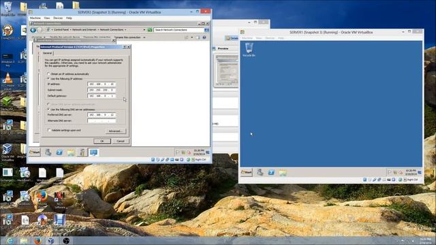
Task: Open the Advanced settings button
Action: point(116,131)
